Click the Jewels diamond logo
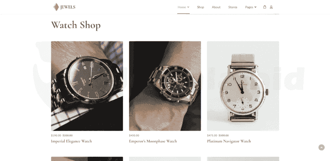Image resolution: width=330 pixels, height=161 pixels. click(56, 7)
